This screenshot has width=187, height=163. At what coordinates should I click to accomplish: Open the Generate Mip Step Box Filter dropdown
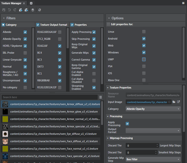point(153,160)
